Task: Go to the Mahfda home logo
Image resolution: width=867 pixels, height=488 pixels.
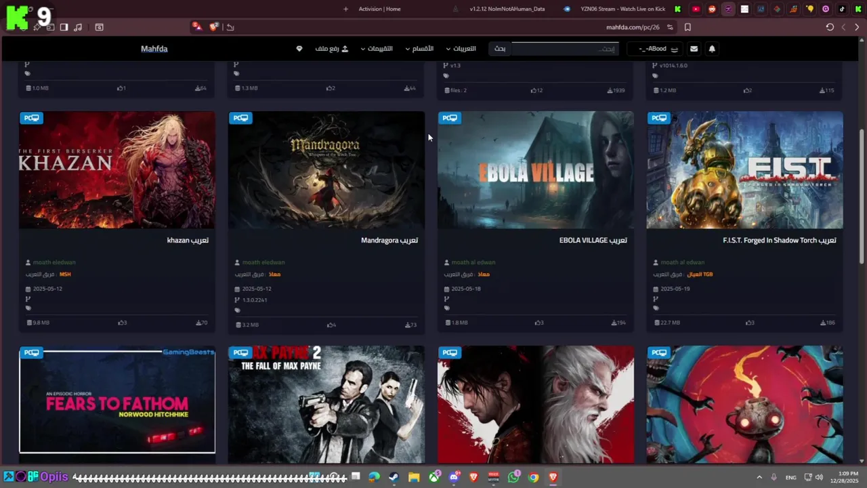Action: tap(154, 49)
